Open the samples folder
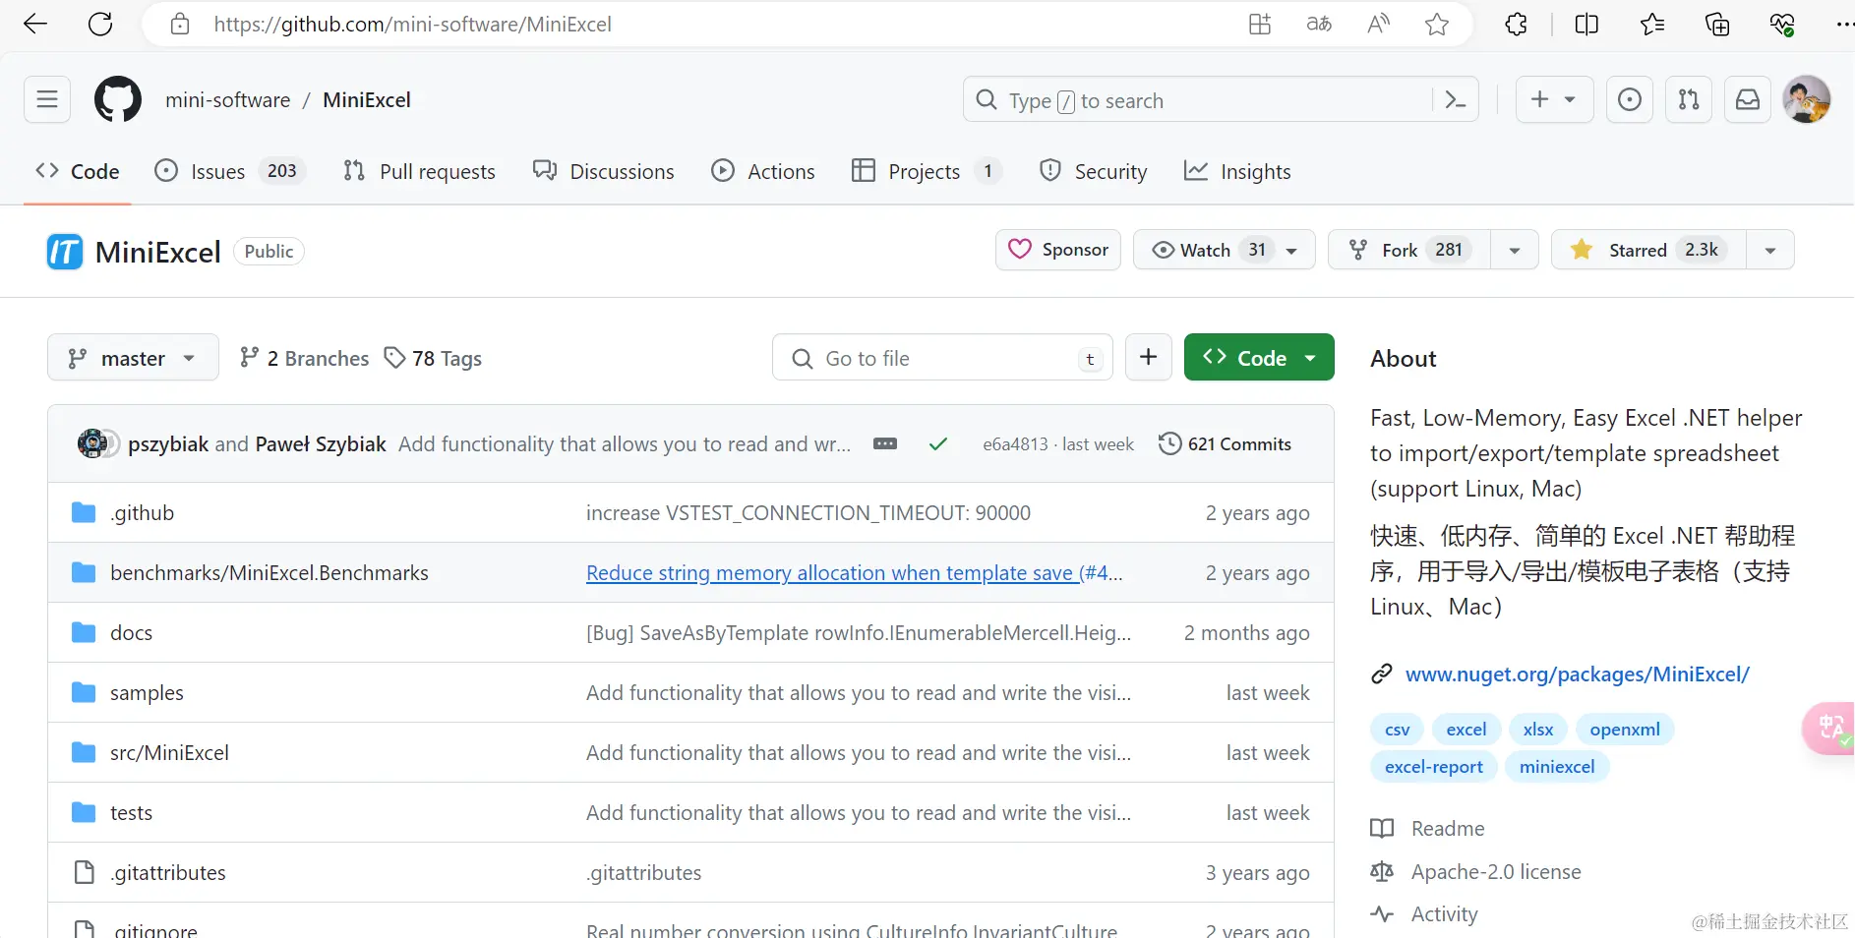This screenshot has height=938, width=1855. (147, 693)
